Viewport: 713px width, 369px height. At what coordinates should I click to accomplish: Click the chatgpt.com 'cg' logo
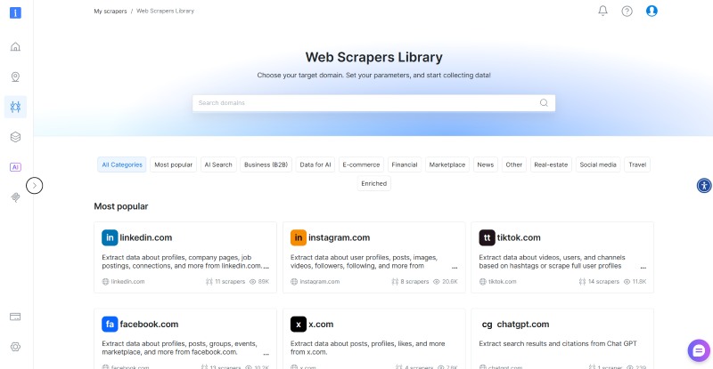pyautogui.click(x=487, y=324)
